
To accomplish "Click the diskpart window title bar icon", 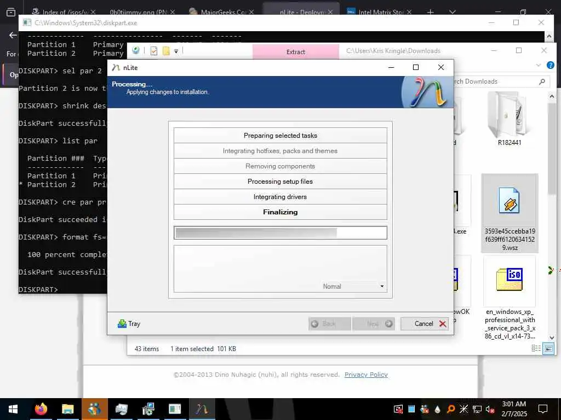I will coord(27,23).
